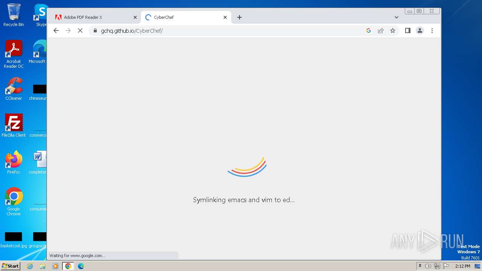Open Windows Explorer from the taskbar

point(43,266)
